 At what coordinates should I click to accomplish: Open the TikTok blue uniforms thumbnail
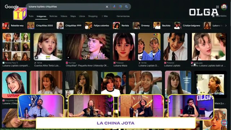pyautogui.click(x=149, y=47)
